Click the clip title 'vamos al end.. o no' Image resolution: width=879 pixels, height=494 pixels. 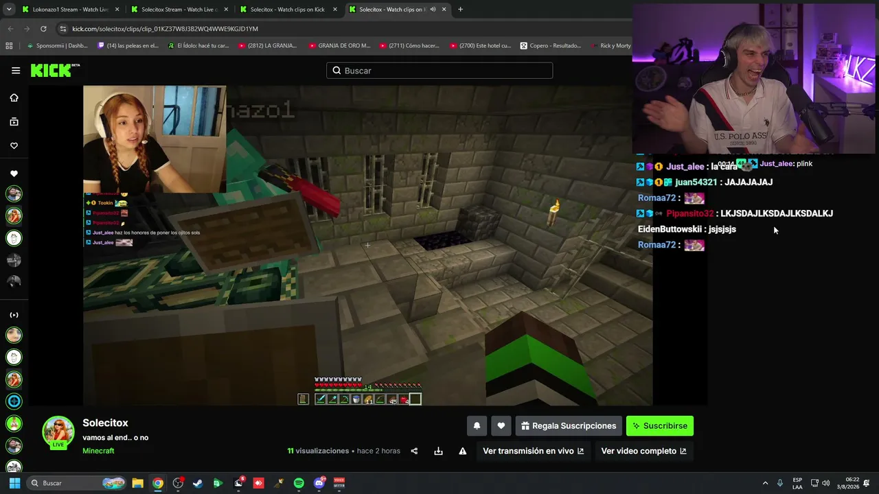point(115,438)
